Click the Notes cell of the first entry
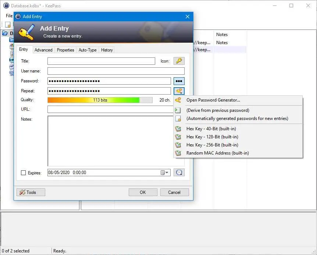The image size is (317, 255). [x=222, y=43]
